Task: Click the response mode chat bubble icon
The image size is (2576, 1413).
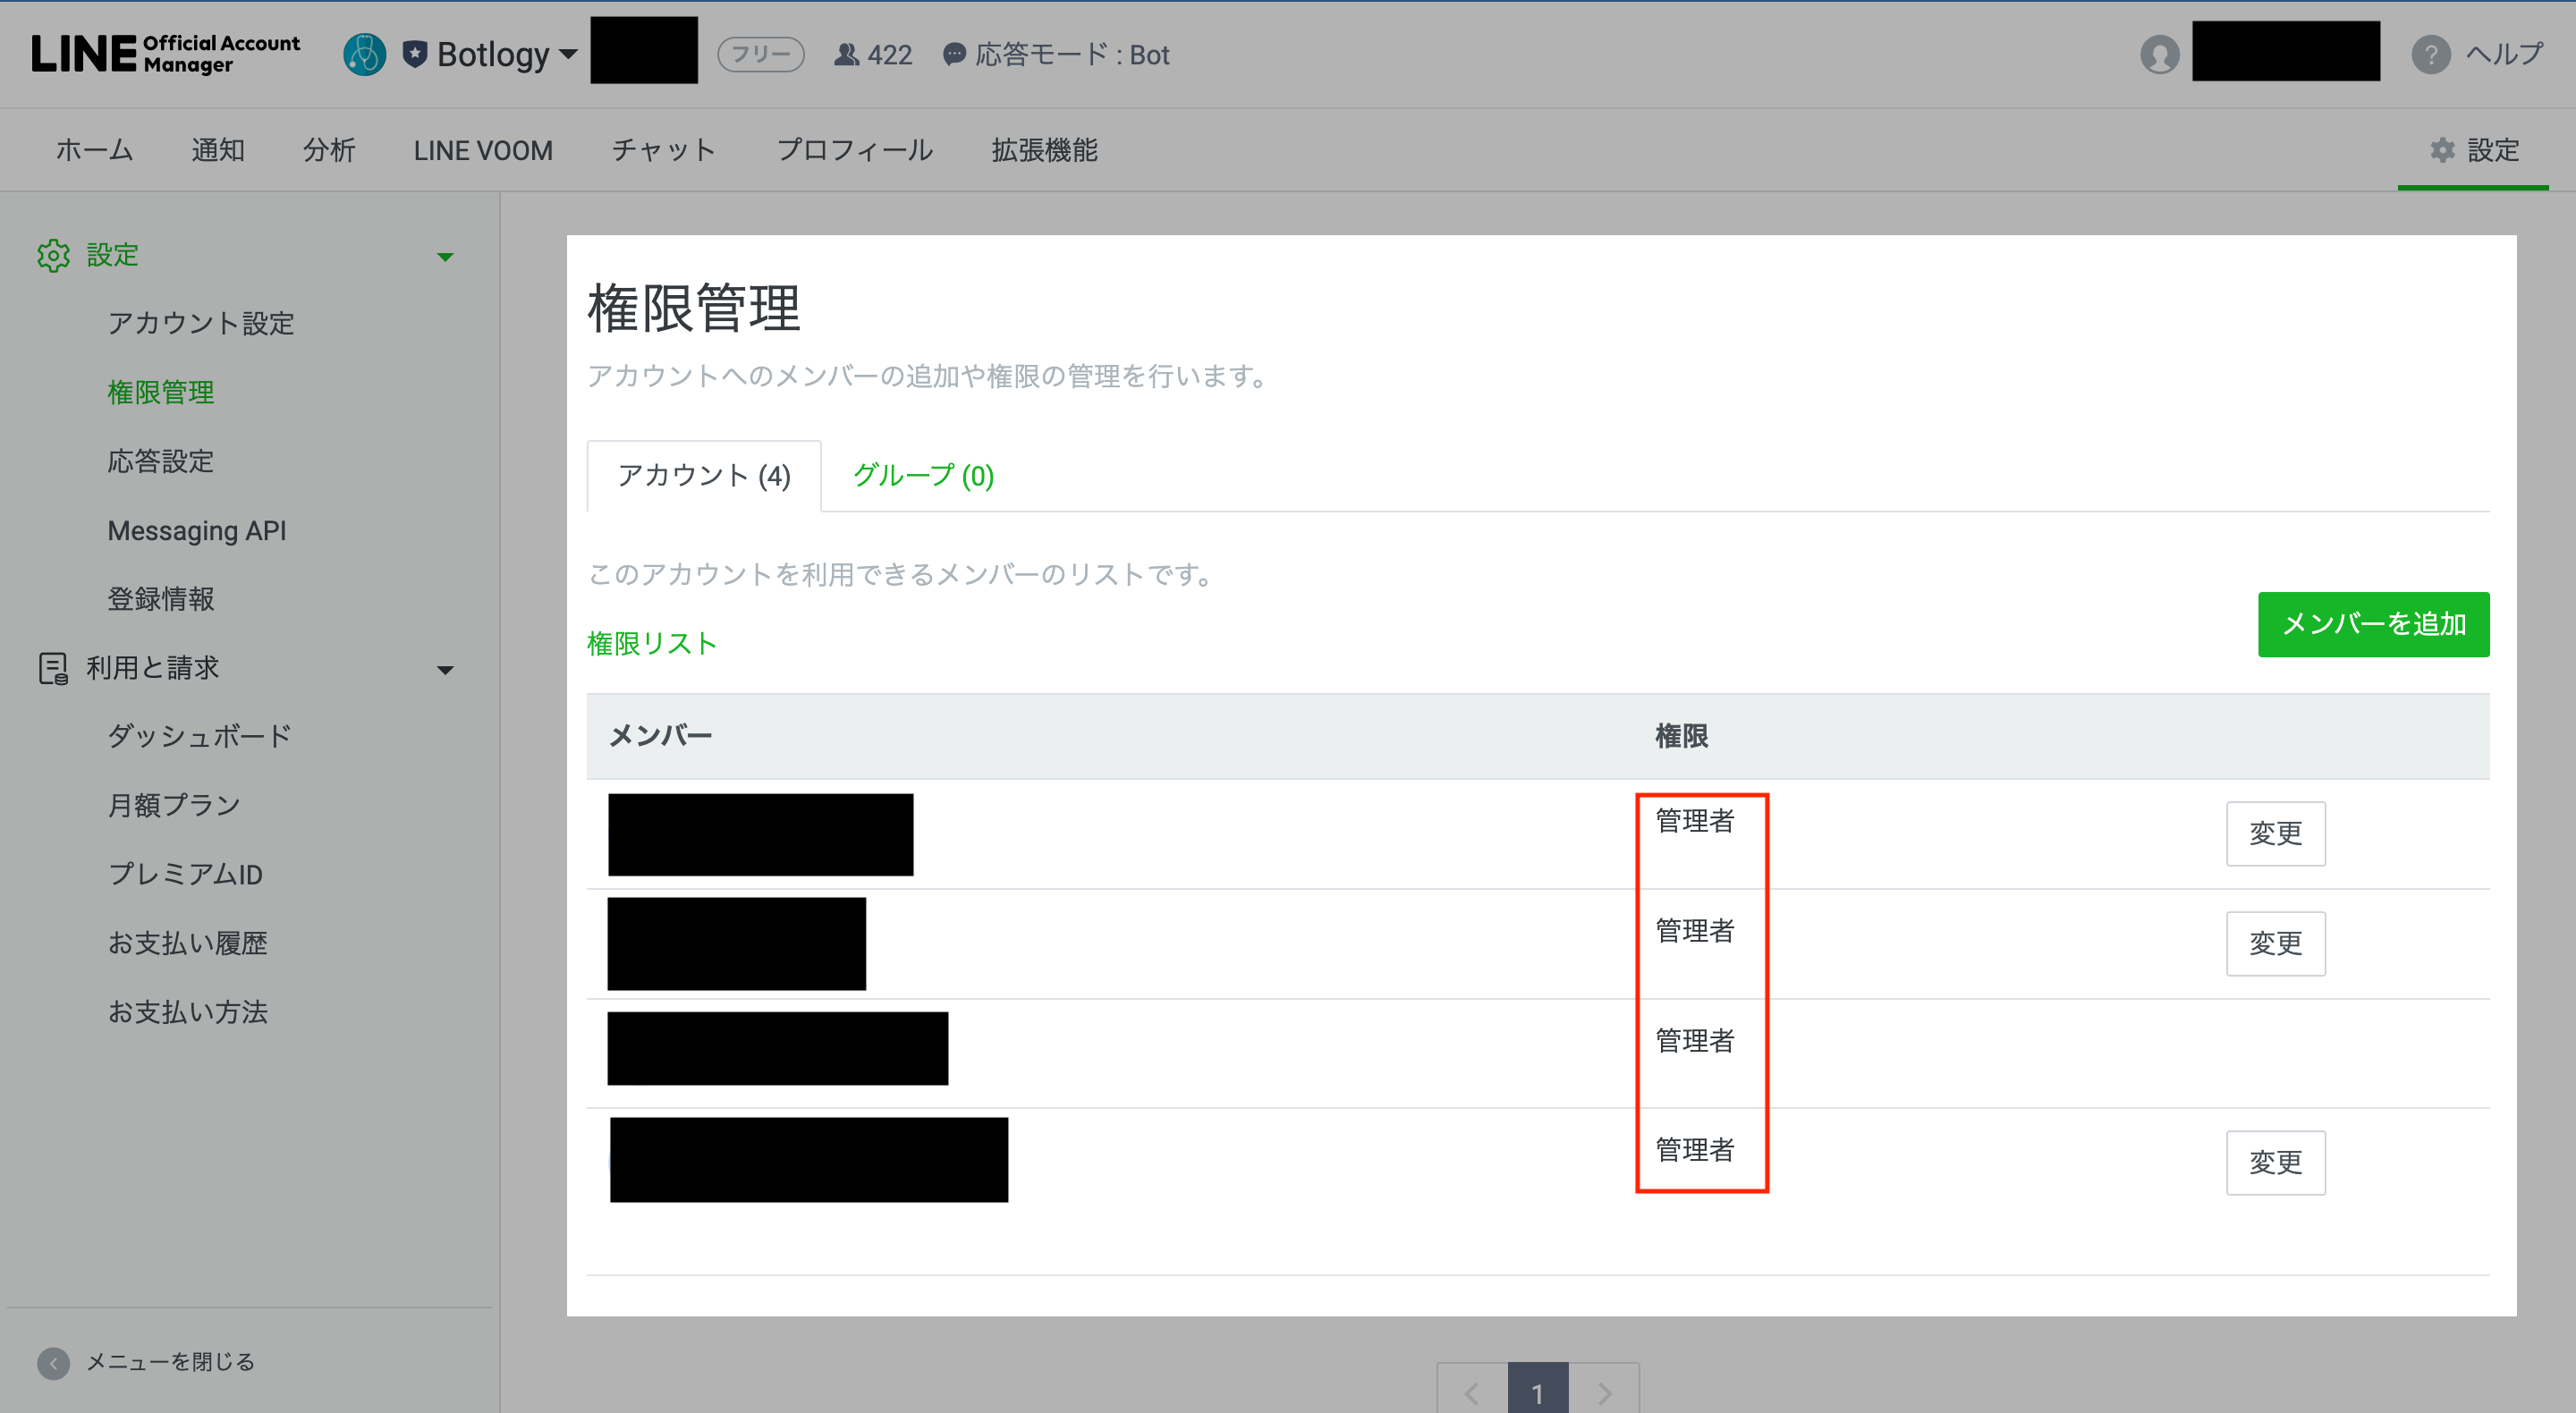Action: (x=954, y=54)
